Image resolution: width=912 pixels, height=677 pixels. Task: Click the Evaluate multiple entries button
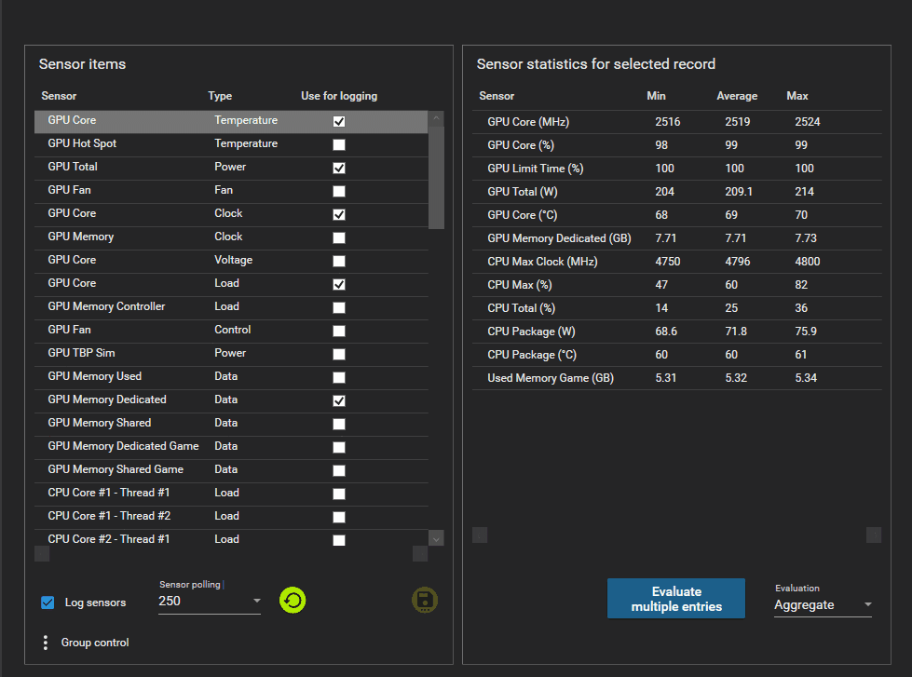[x=675, y=598]
